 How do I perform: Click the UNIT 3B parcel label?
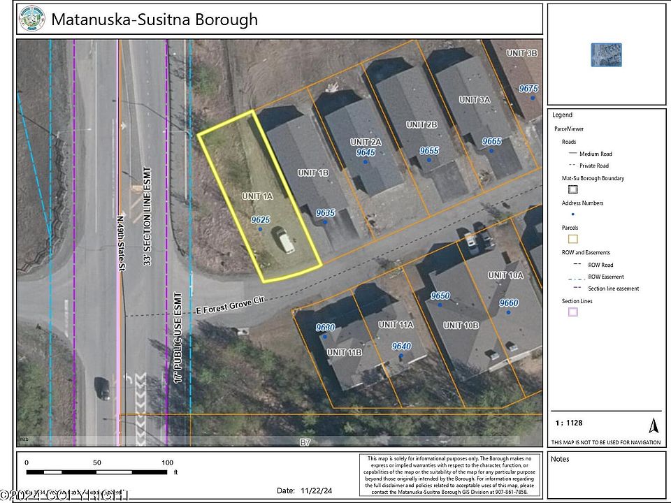tap(521, 53)
